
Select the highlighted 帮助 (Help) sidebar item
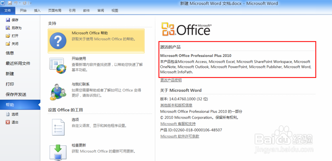[20, 105]
